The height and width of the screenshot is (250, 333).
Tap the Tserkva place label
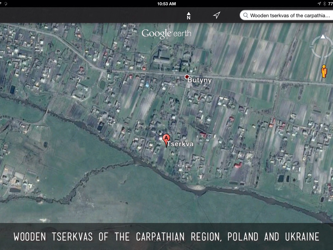pos(180,144)
